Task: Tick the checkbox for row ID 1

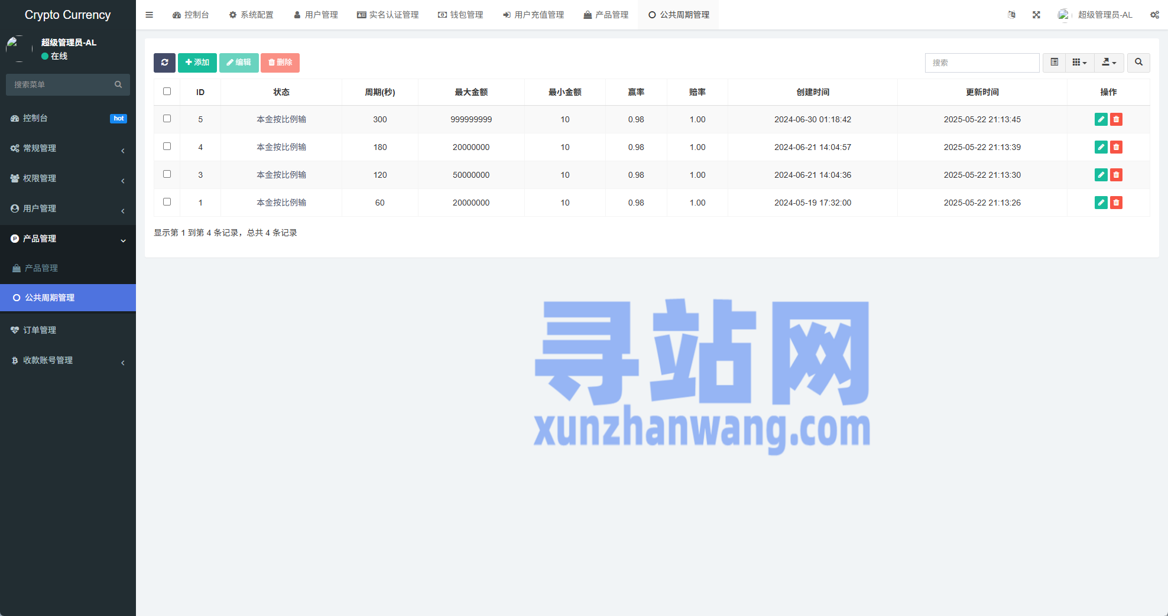Action: point(167,202)
